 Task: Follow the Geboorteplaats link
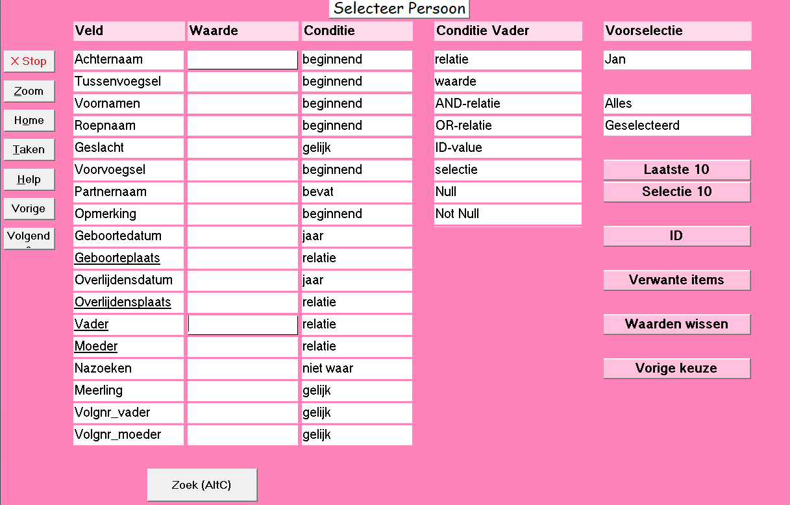tap(117, 258)
